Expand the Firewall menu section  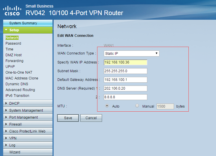[15, 124]
